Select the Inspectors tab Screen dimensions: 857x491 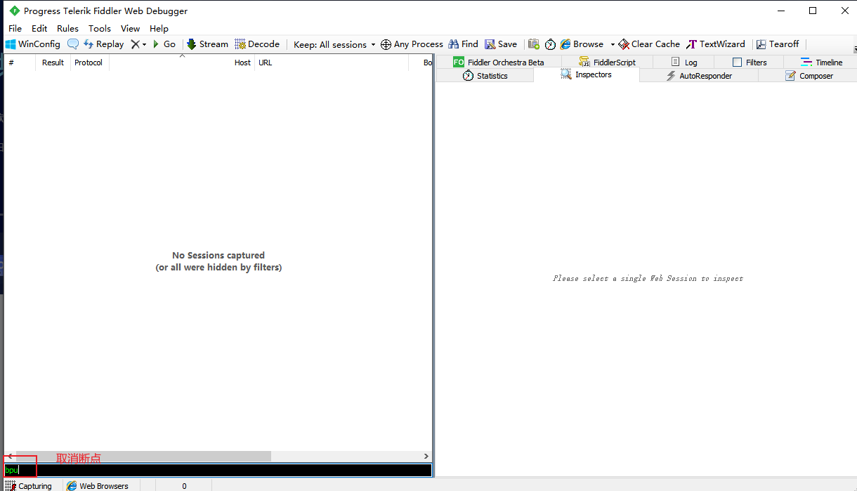pos(587,74)
